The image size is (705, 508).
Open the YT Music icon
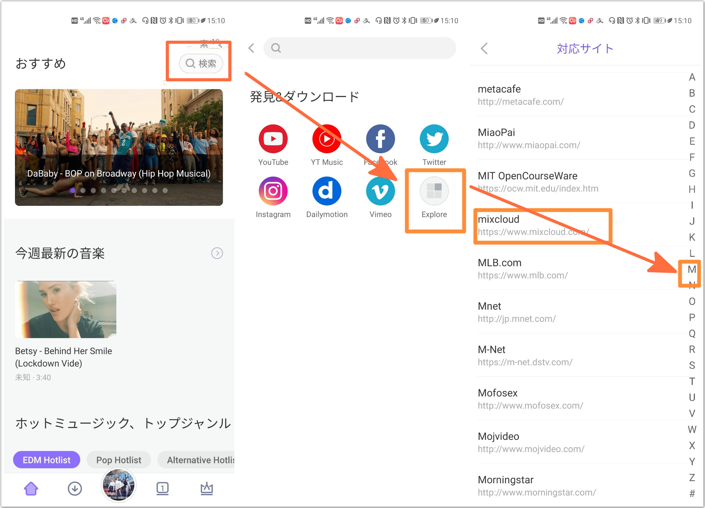327,139
